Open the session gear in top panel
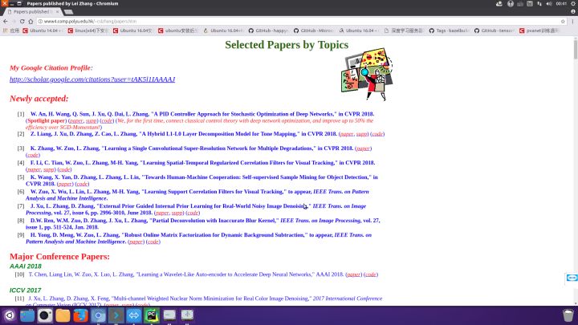Screen dimensions: 578x325 (573, 4)
